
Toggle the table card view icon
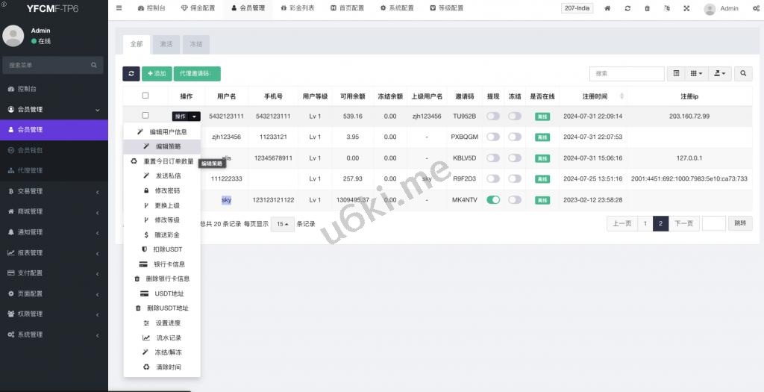click(x=676, y=74)
